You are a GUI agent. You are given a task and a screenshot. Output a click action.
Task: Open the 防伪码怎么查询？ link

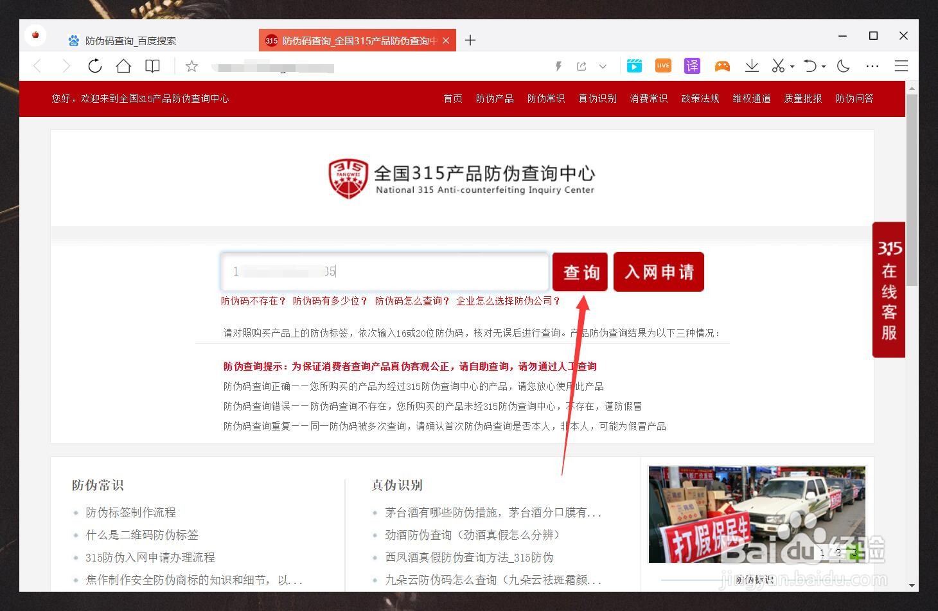coord(412,301)
